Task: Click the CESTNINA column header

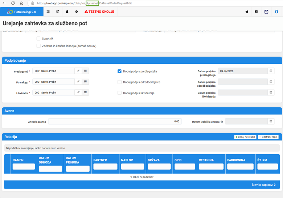Action: click(206, 160)
